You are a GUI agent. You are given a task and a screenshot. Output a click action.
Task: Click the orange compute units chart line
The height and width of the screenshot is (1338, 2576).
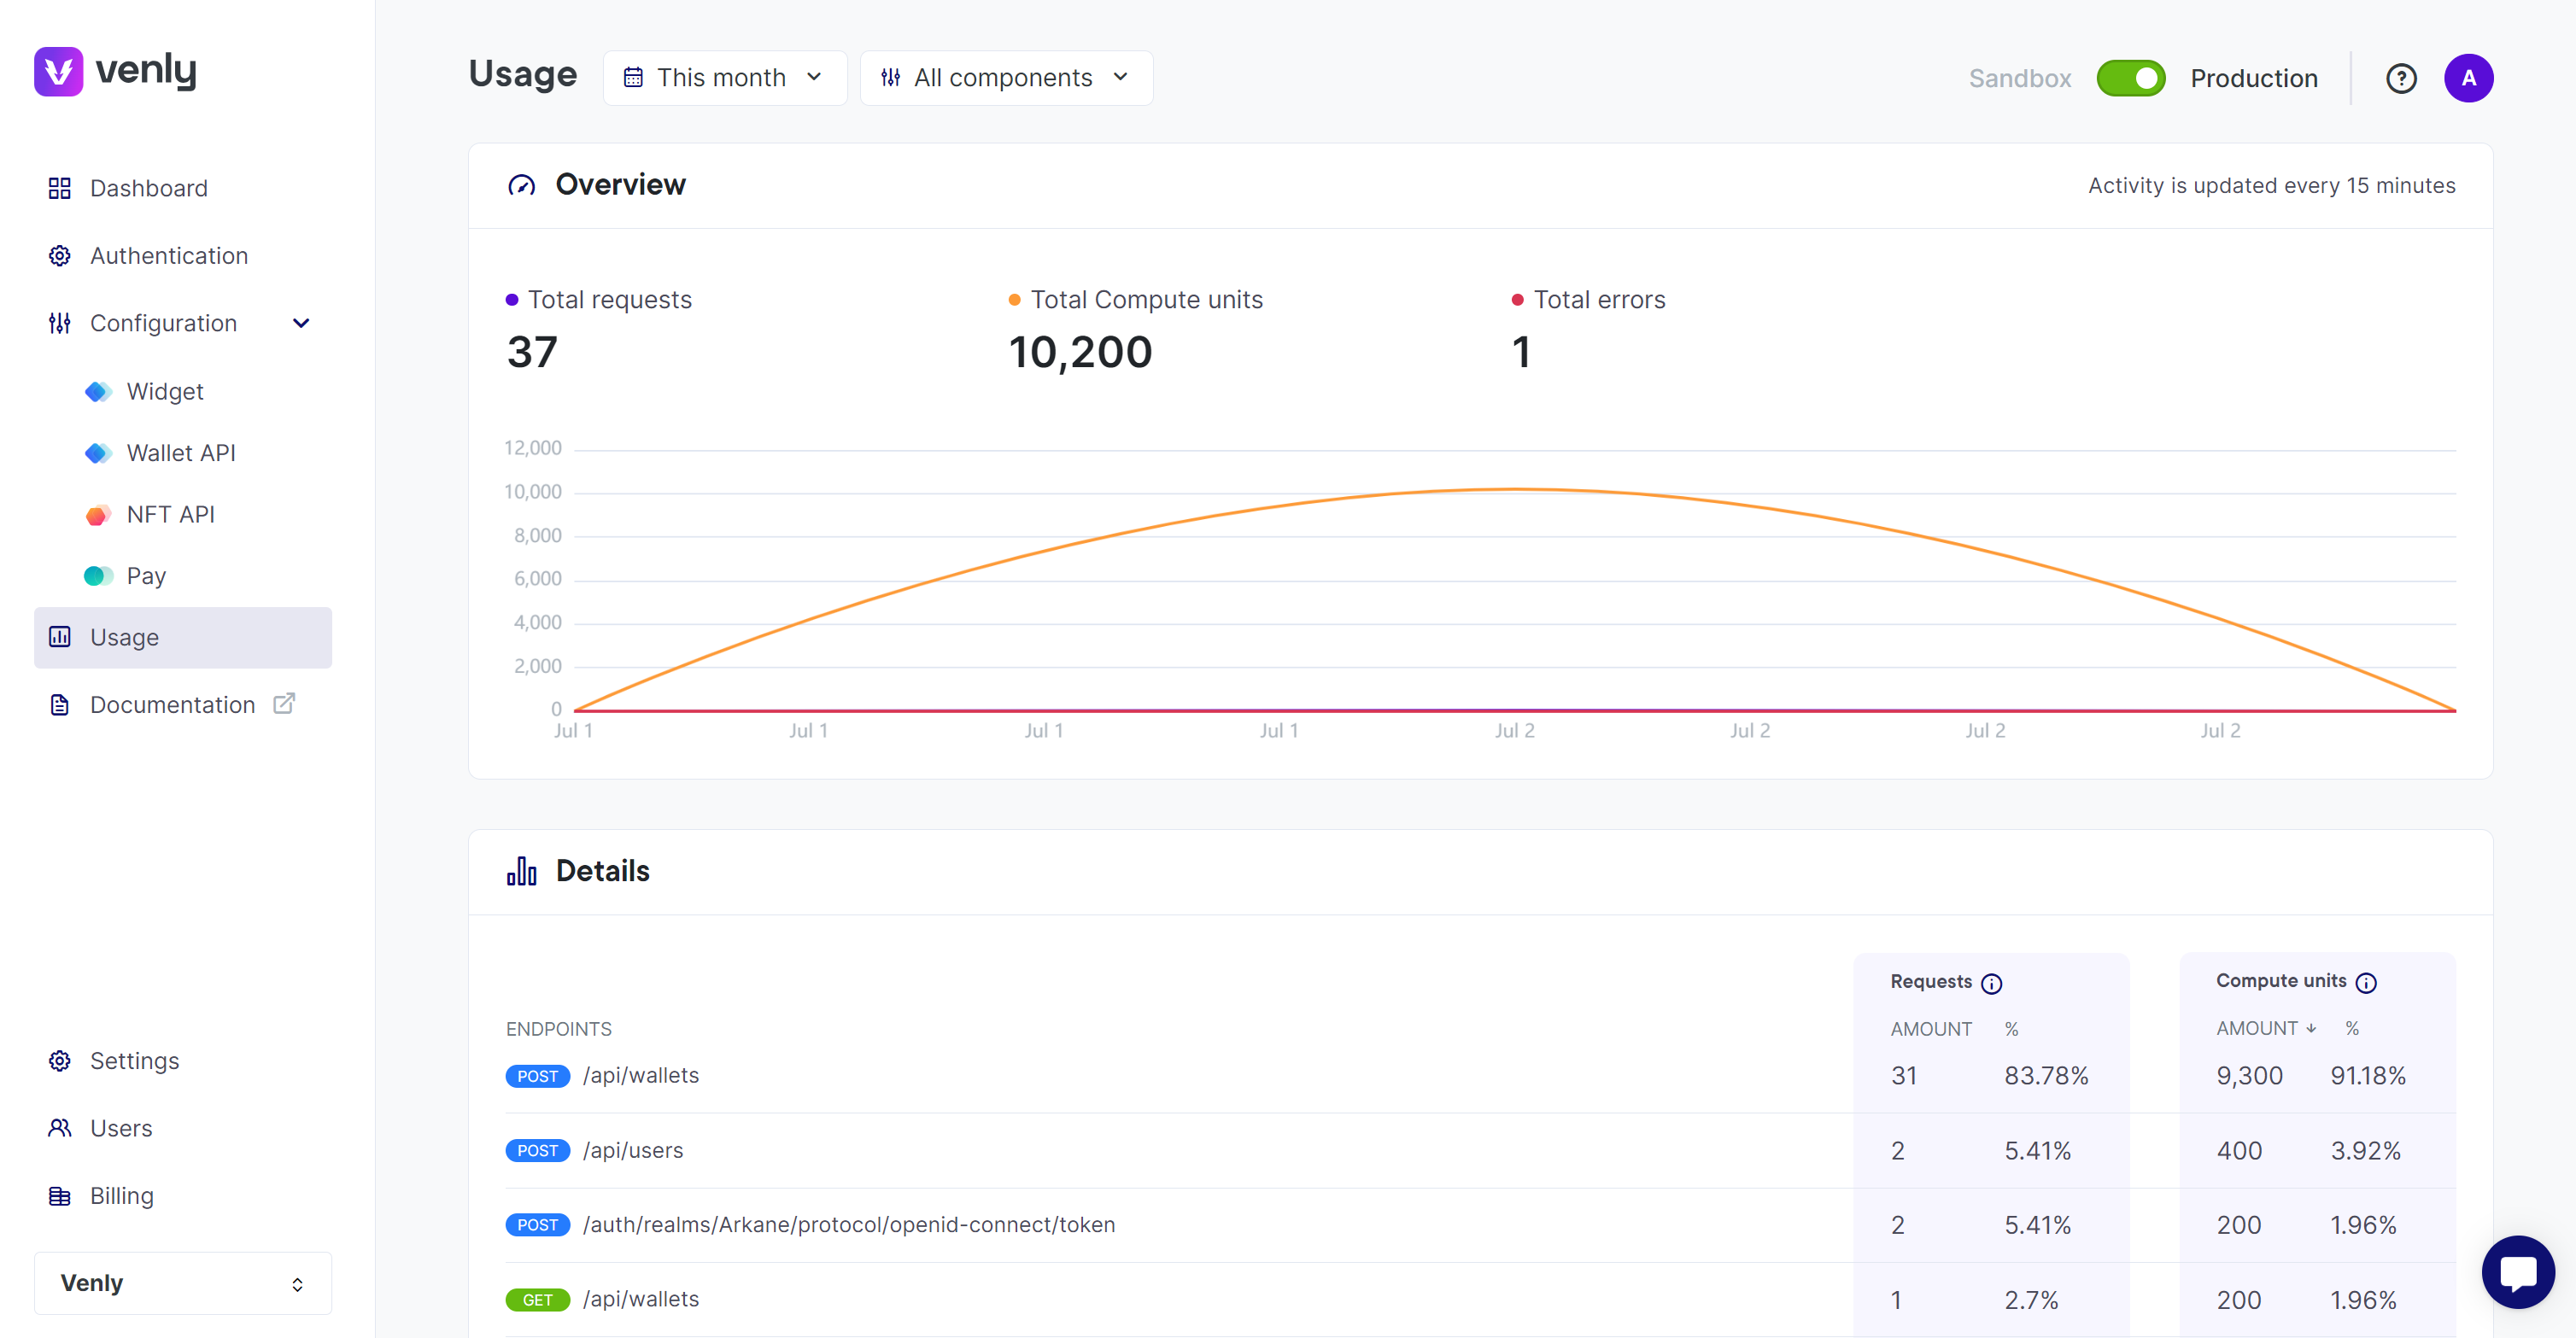(x=1515, y=489)
